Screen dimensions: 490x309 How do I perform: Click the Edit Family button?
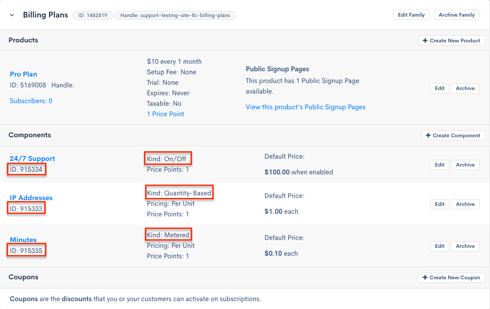(411, 15)
